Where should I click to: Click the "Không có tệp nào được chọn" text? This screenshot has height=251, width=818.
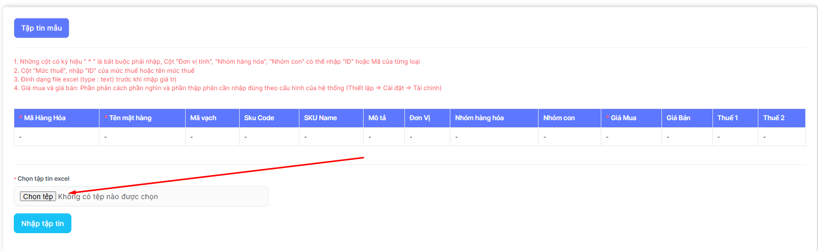(x=108, y=197)
